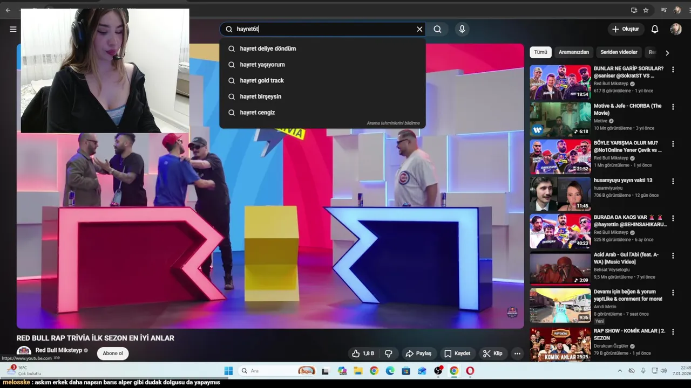691x388 pixels.
Task: Click RAP SHOW - KOMİK ANLAR title
Action: click(629, 334)
